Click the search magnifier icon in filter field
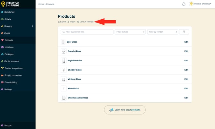This screenshot has width=215, height=129. tap(64, 32)
